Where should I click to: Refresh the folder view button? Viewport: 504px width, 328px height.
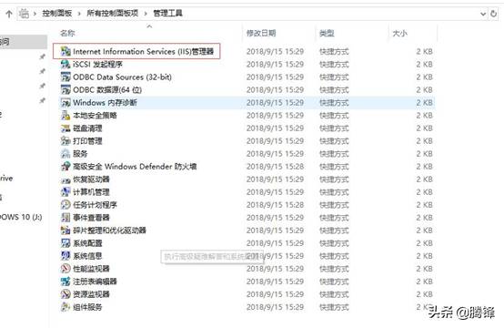click(493, 14)
